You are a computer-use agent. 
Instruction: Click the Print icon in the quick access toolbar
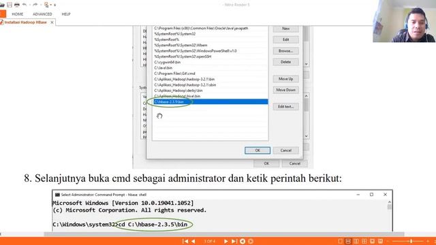17,5
